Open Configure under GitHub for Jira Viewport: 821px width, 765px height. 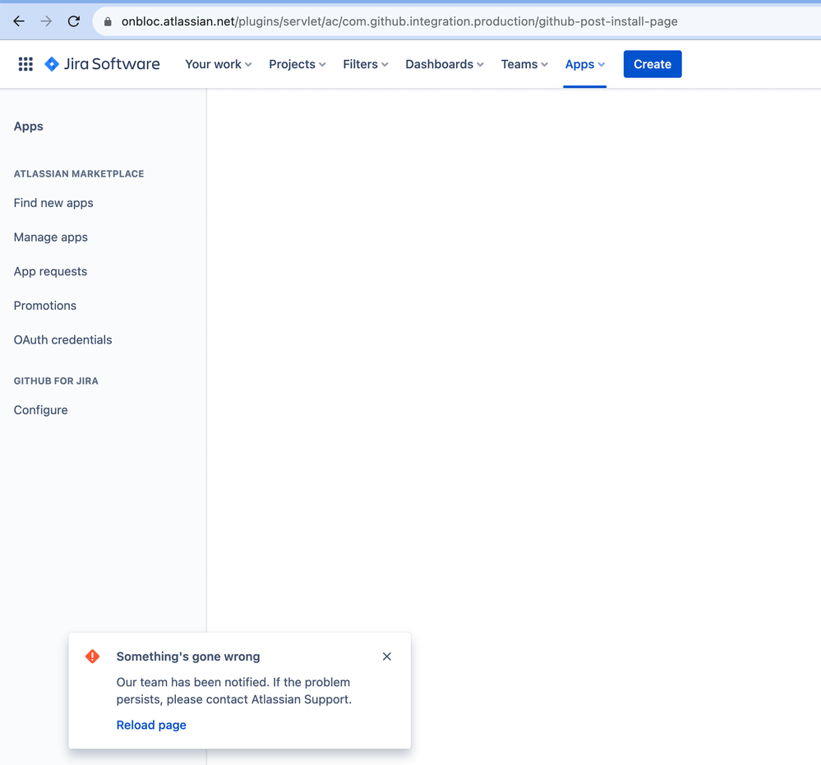(41, 410)
